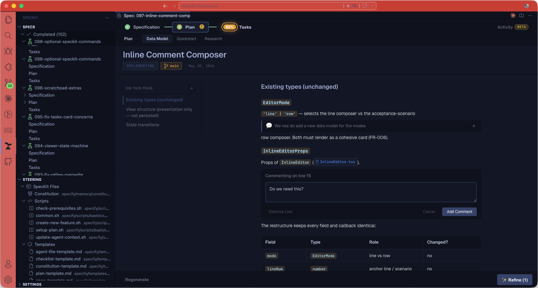The image size is (538, 288).
Task: Split the editor with the split icon
Action: [x=522, y=15]
